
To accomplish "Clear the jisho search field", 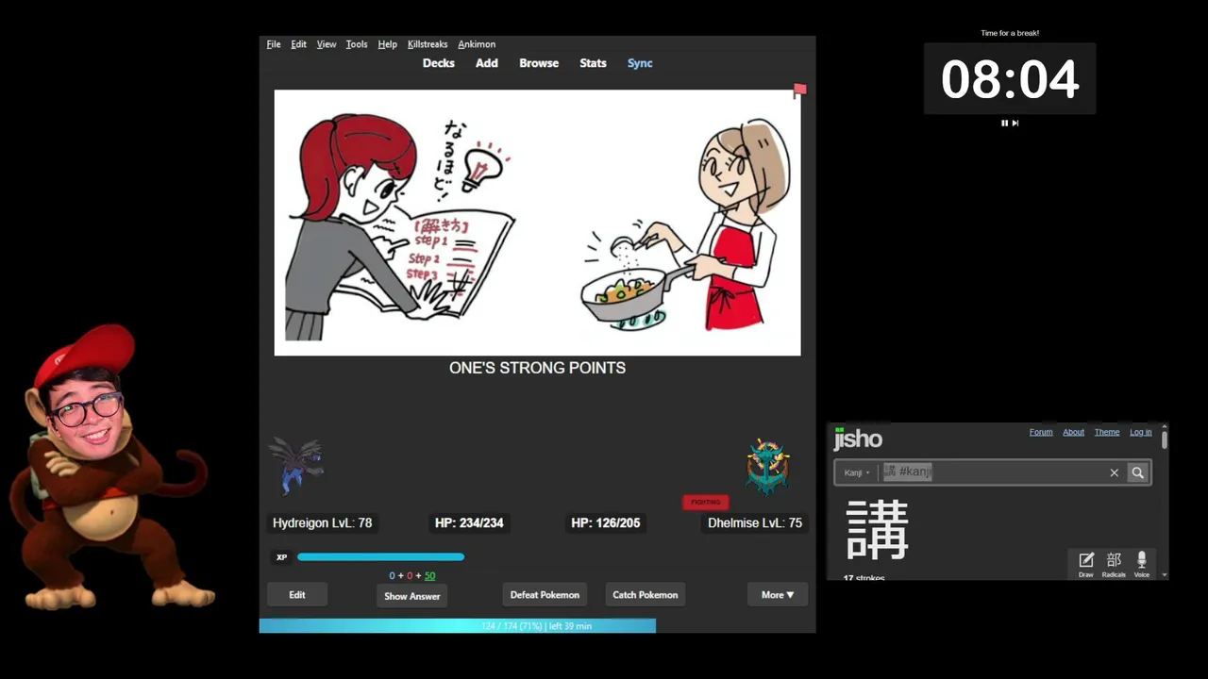I will pos(1114,472).
